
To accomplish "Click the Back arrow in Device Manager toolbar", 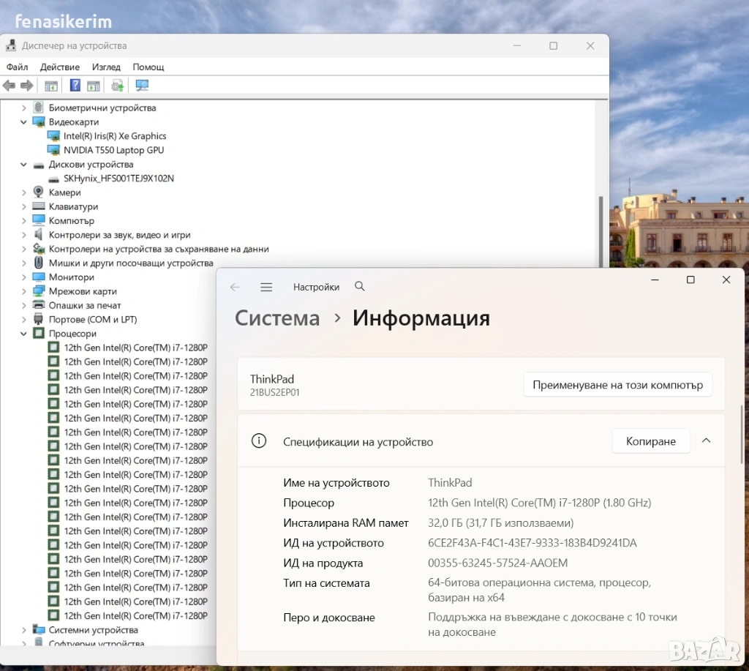I will point(9,86).
